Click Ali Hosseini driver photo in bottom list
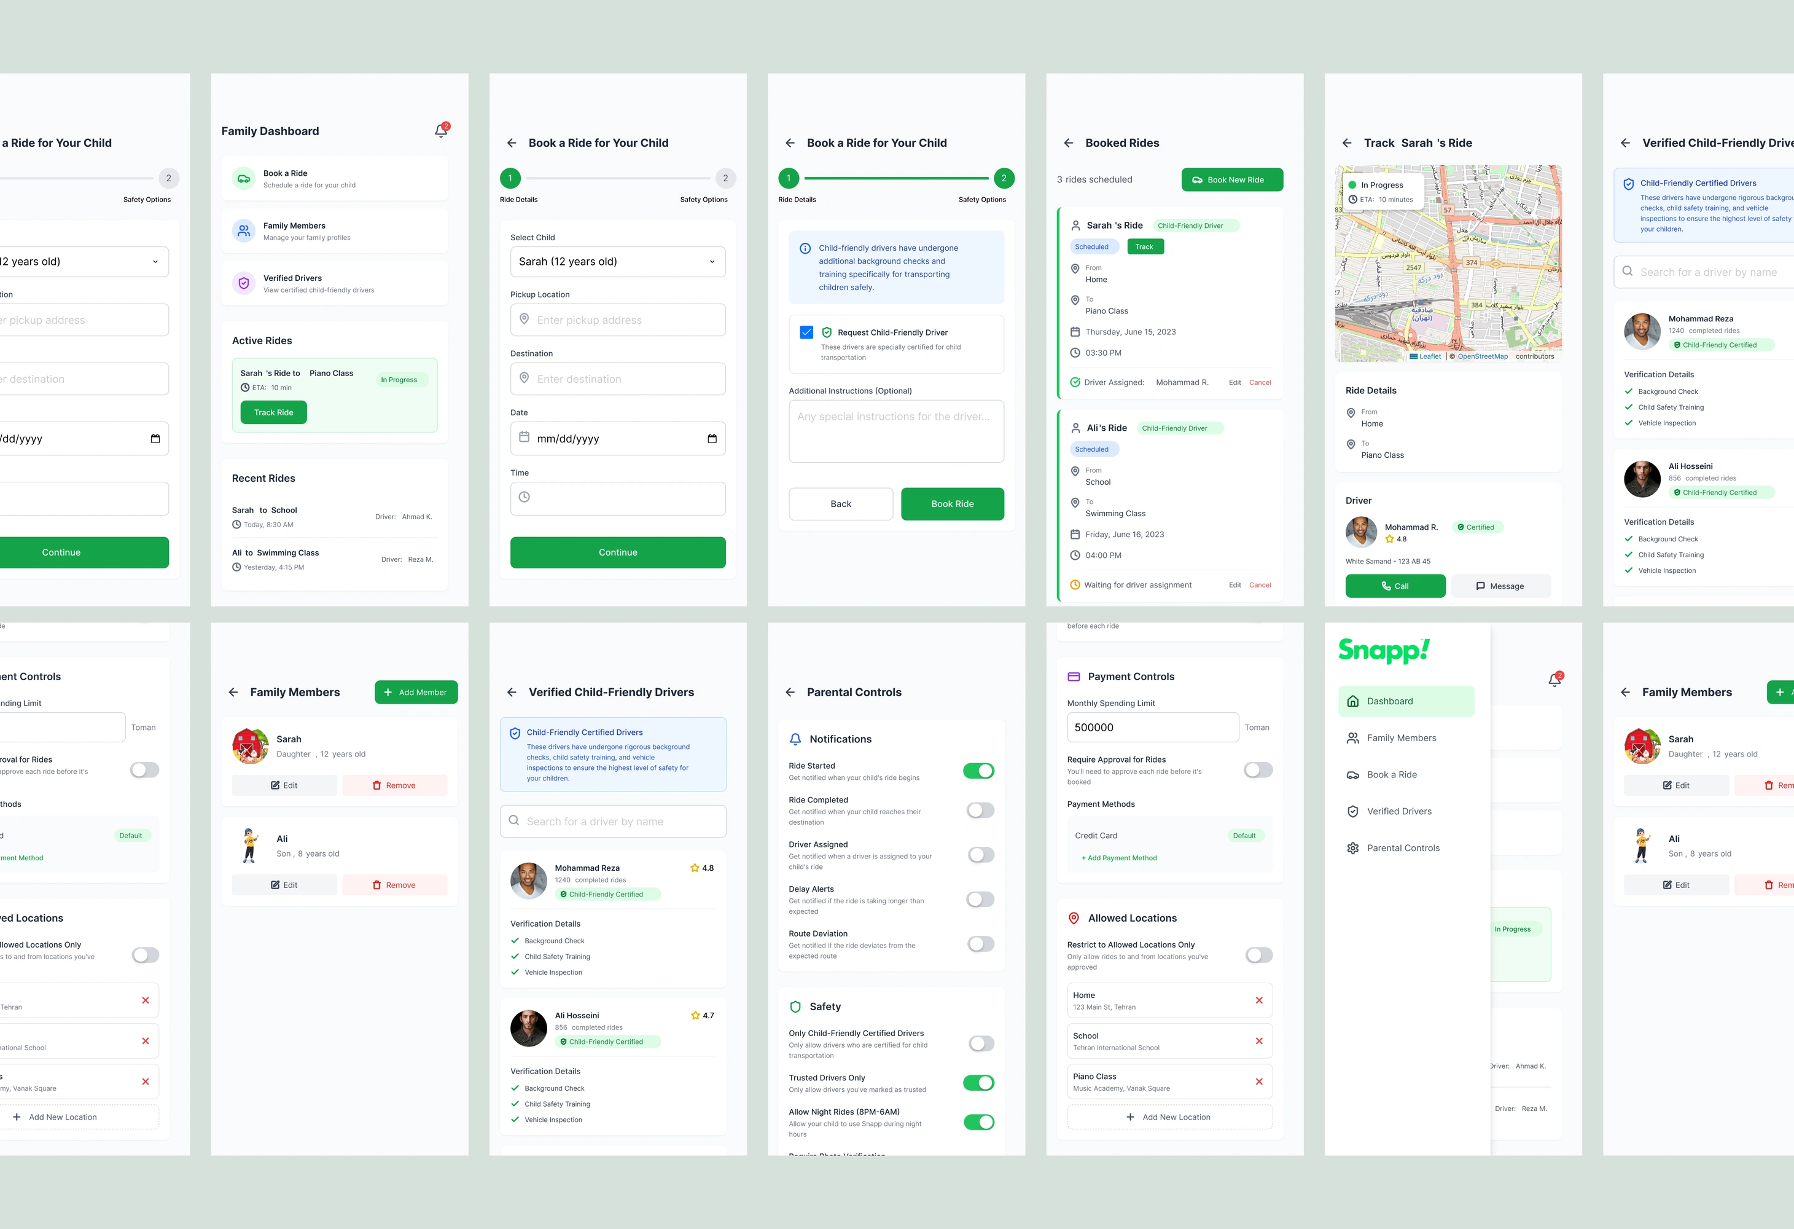The width and height of the screenshot is (1794, 1229). 529,1028
